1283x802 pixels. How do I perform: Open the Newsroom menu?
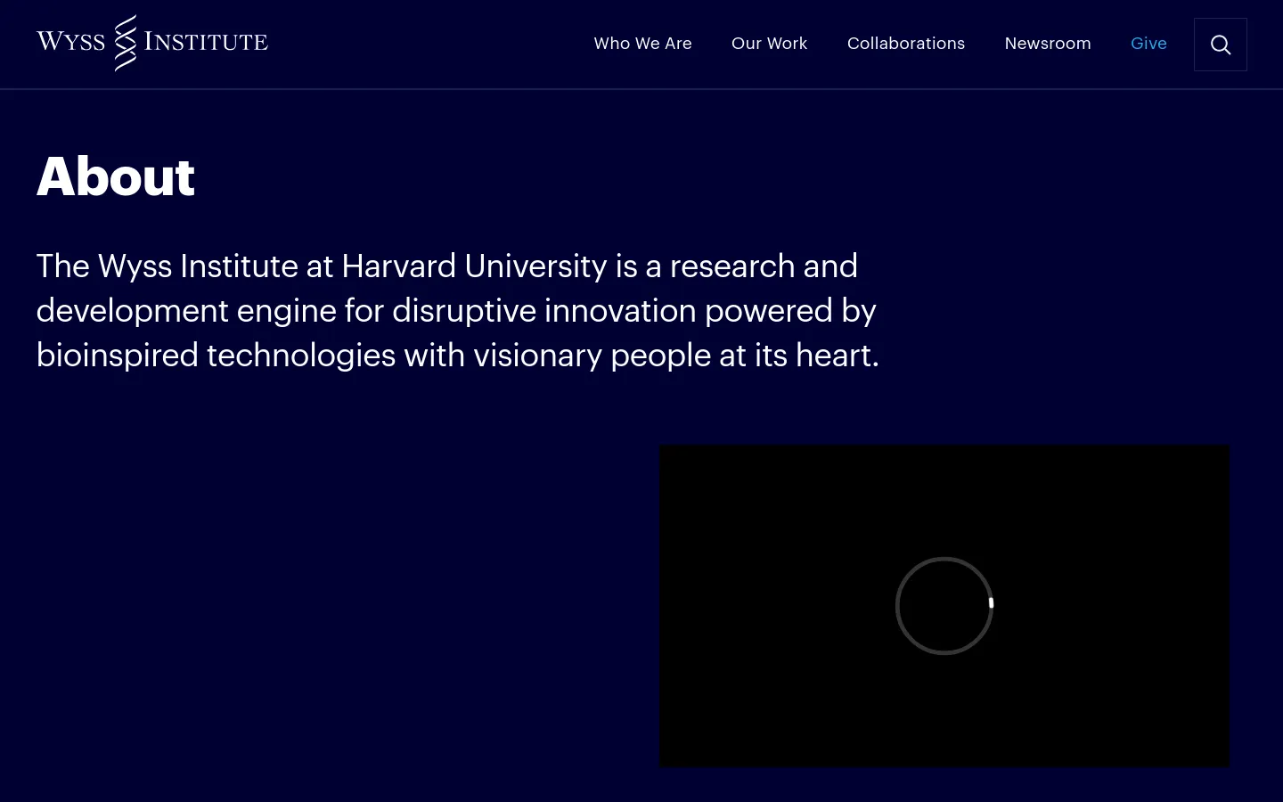pos(1048,44)
